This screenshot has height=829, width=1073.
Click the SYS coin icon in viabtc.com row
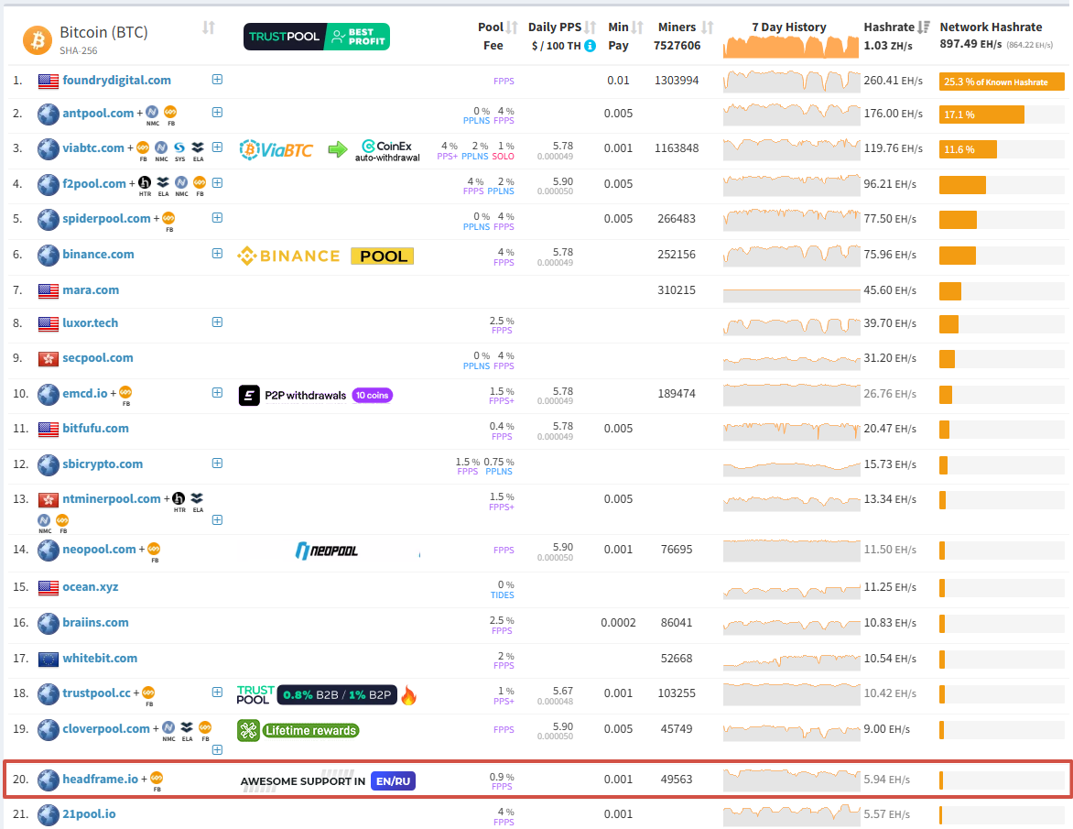click(179, 147)
